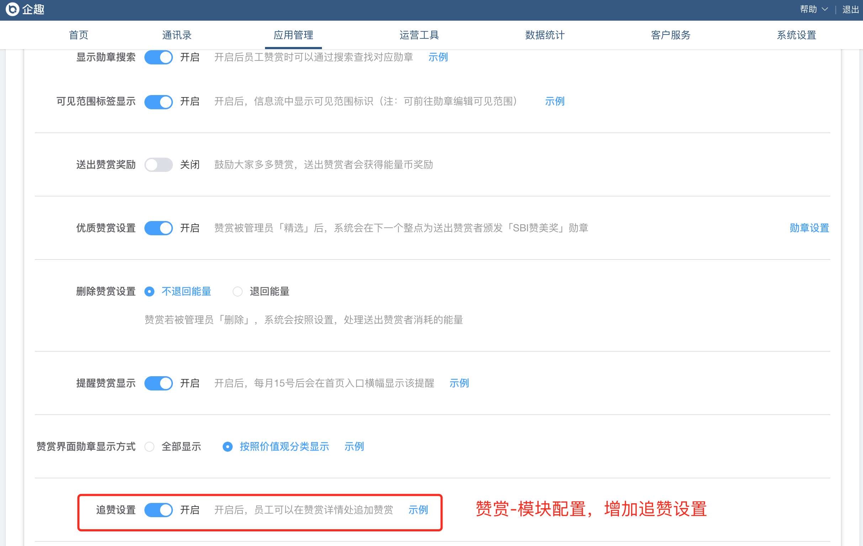Select the 退回能量 radio option
The image size is (863, 546).
pyautogui.click(x=238, y=292)
